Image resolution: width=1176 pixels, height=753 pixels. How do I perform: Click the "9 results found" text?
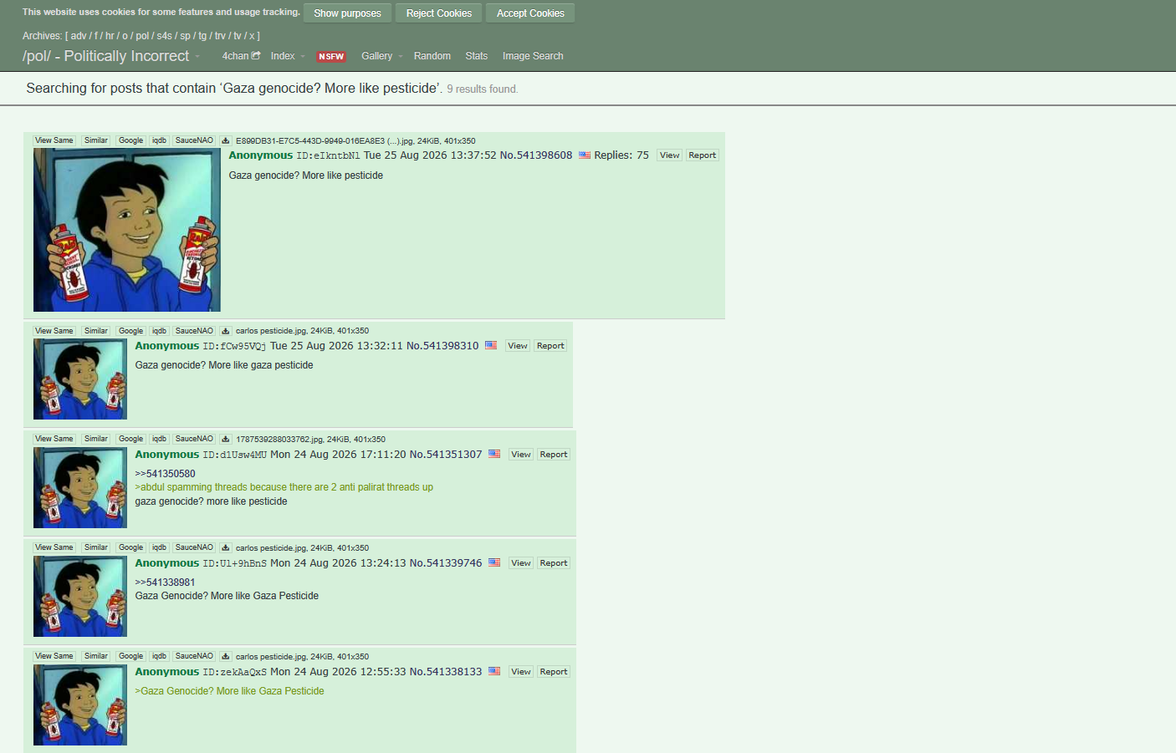[x=482, y=89]
